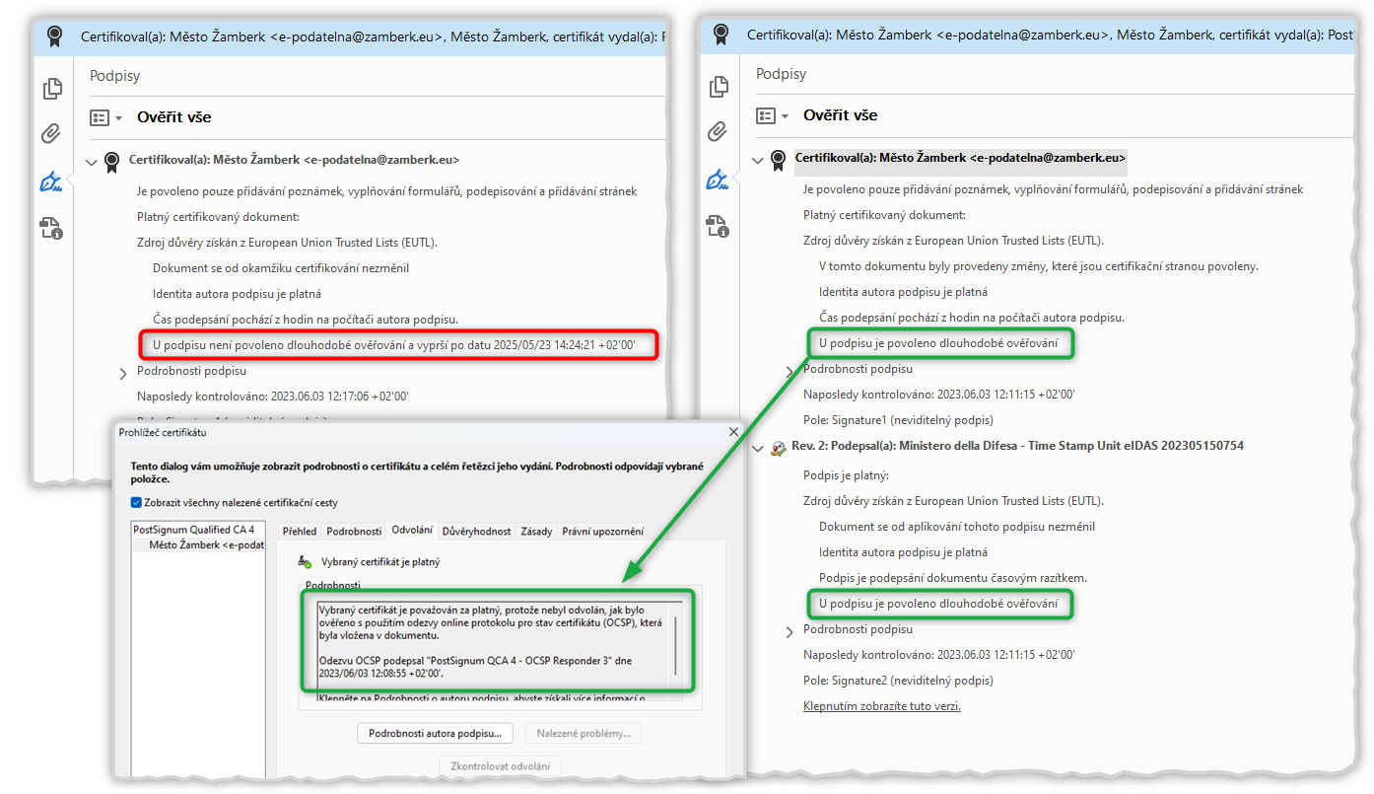The height and width of the screenshot is (794, 1374).
Task: Collapse the Rev. 2 timestamp signature entry
Action: (x=758, y=448)
